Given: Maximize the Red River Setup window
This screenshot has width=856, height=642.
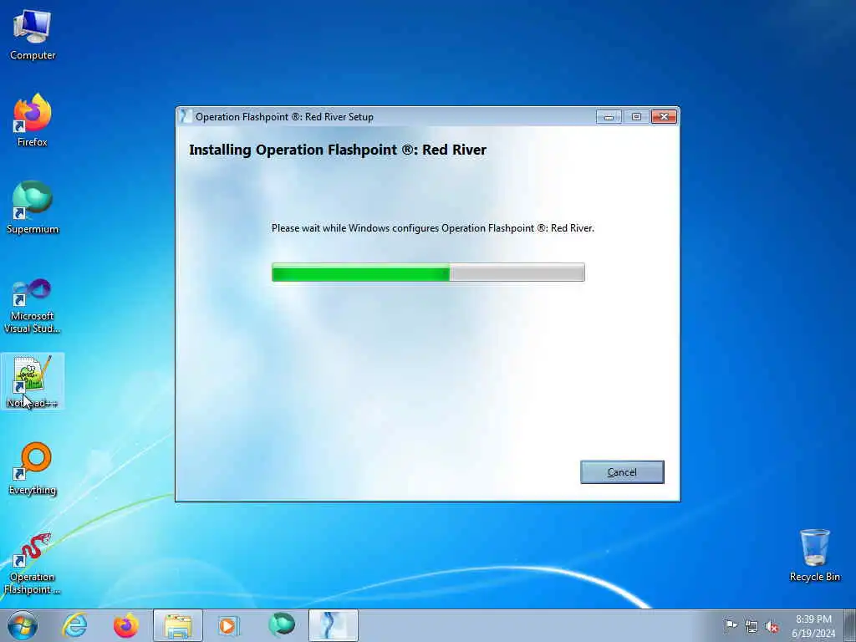Looking at the screenshot, I should (x=636, y=117).
